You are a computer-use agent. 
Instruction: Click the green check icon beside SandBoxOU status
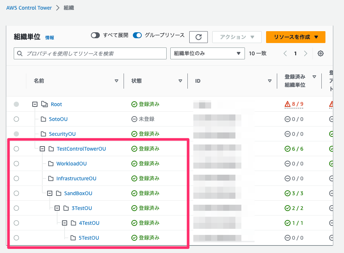[x=134, y=193]
